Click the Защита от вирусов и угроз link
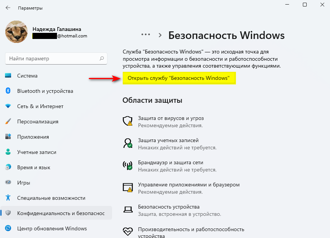 [x=171, y=118]
